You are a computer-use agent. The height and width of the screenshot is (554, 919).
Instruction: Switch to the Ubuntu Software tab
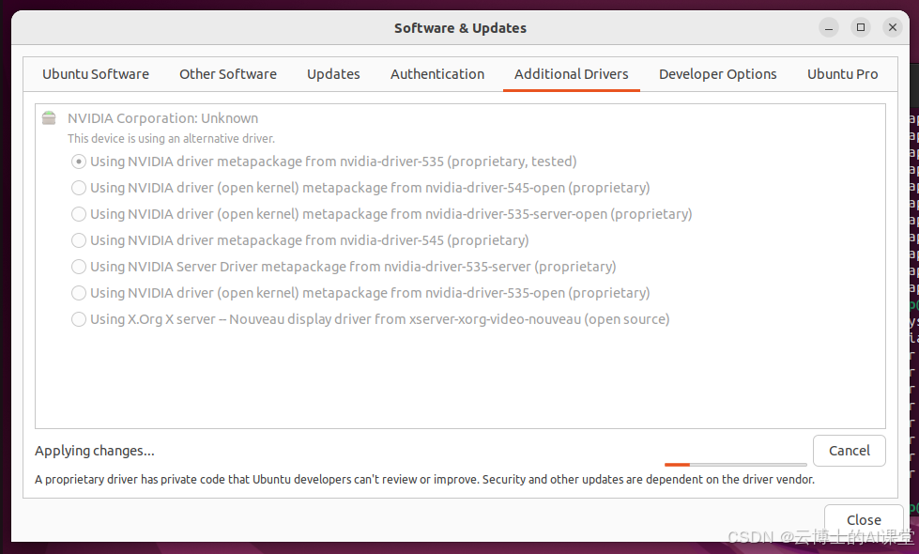point(96,74)
